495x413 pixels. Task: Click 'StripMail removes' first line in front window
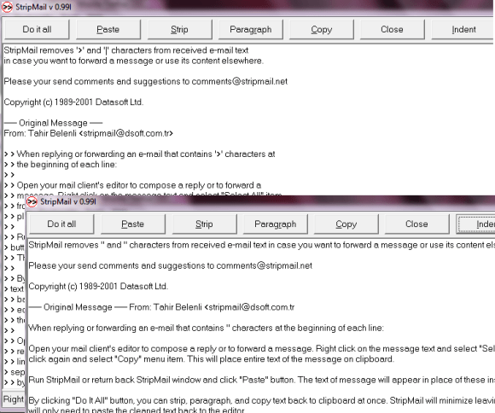(x=262, y=245)
